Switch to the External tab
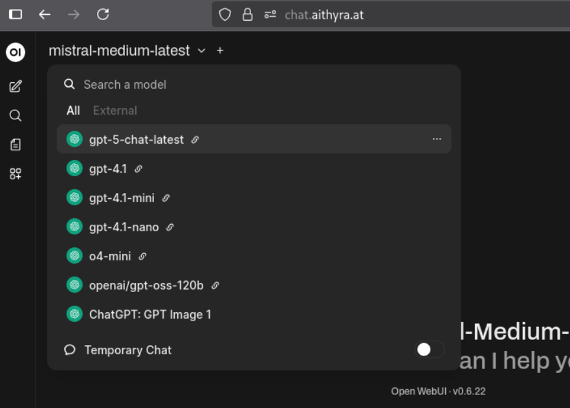The width and height of the screenshot is (570, 408). pyautogui.click(x=115, y=111)
